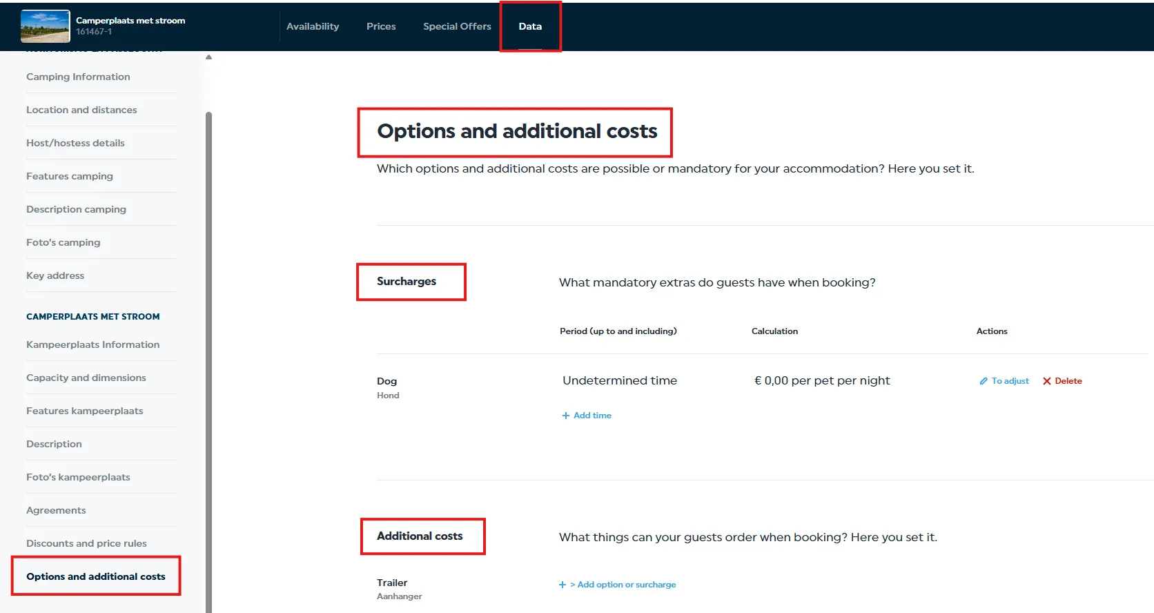The height and width of the screenshot is (613, 1154).
Task: Select Key address in sidebar
Action: pos(55,275)
